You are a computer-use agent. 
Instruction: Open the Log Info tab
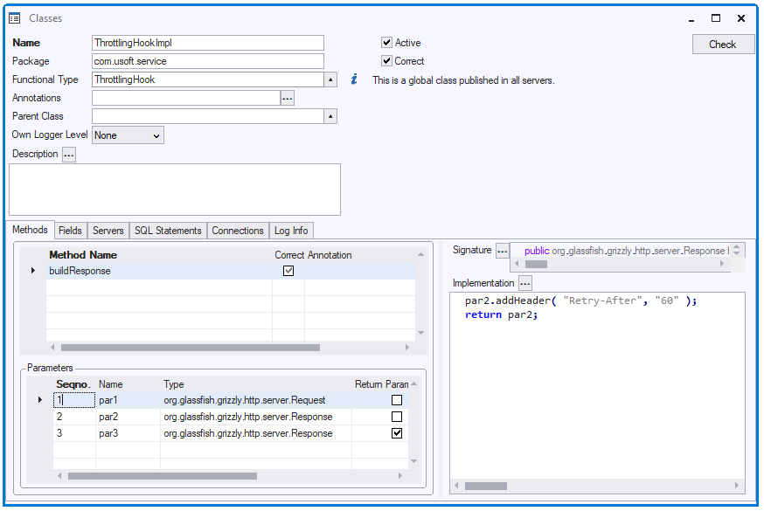[290, 231]
